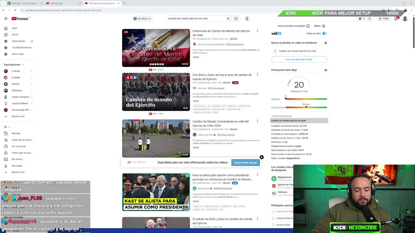Open Gobierno de Chile channel link

pyautogui.click(x=205, y=135)
